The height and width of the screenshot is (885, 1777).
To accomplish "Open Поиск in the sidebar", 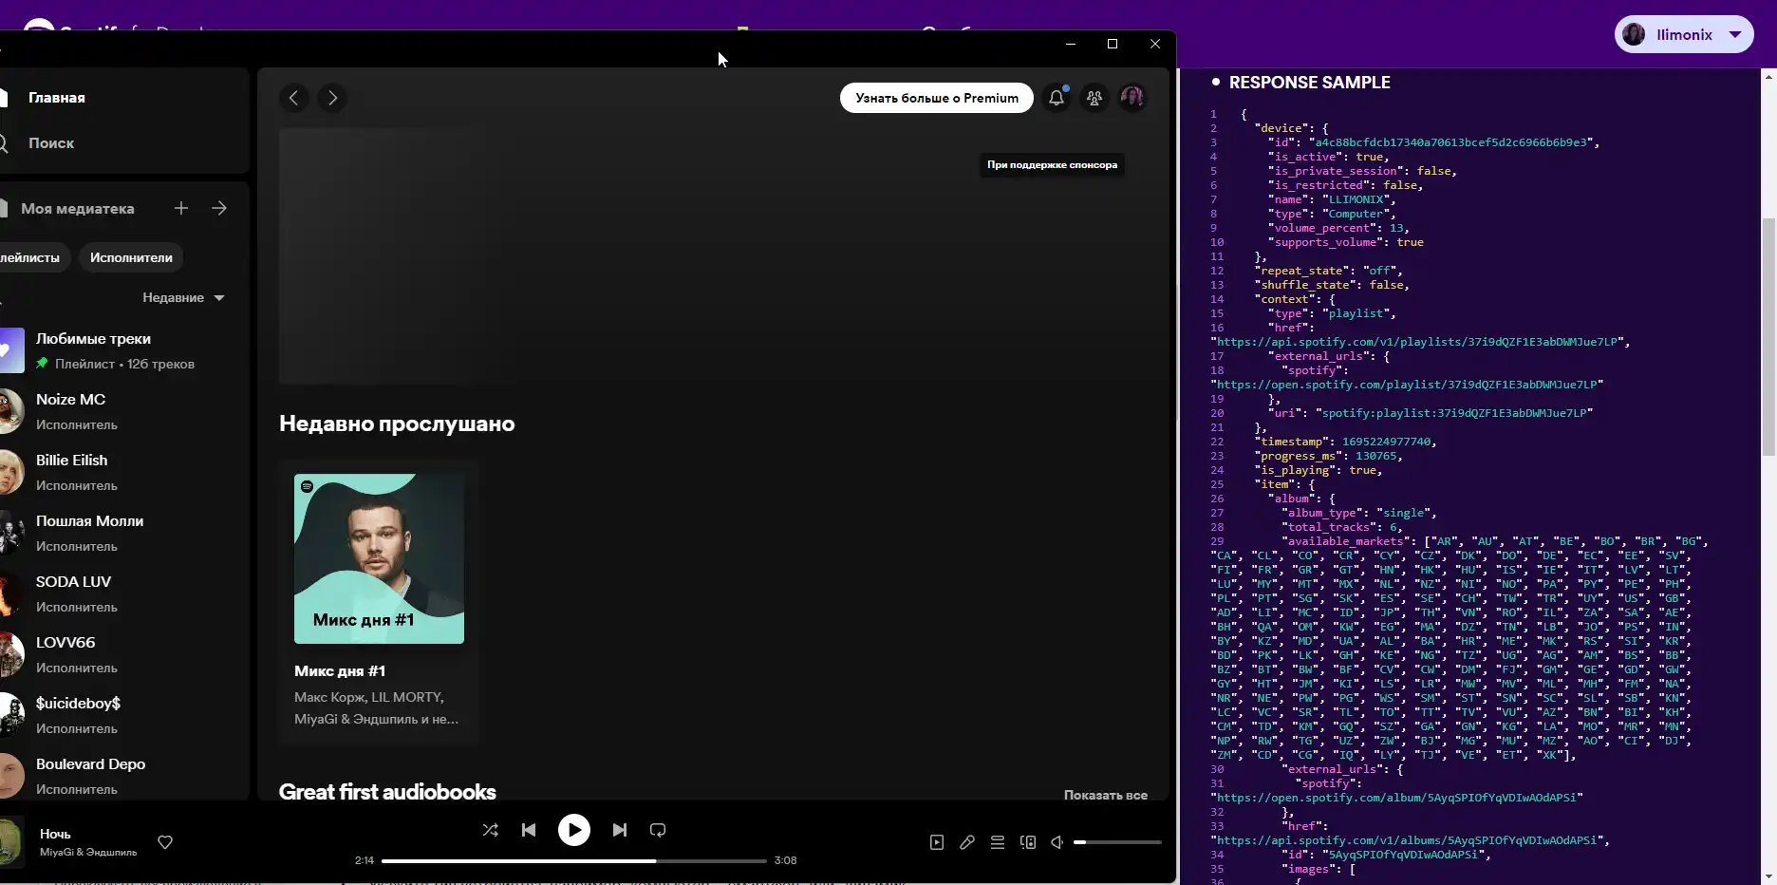I will (51, 143).
